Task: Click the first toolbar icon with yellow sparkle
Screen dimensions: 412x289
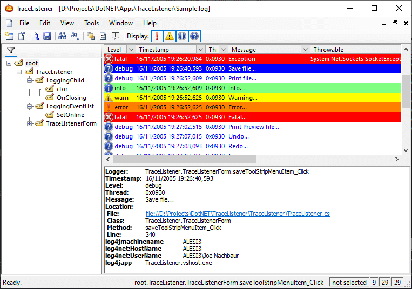Action: (x=9, y=36)
